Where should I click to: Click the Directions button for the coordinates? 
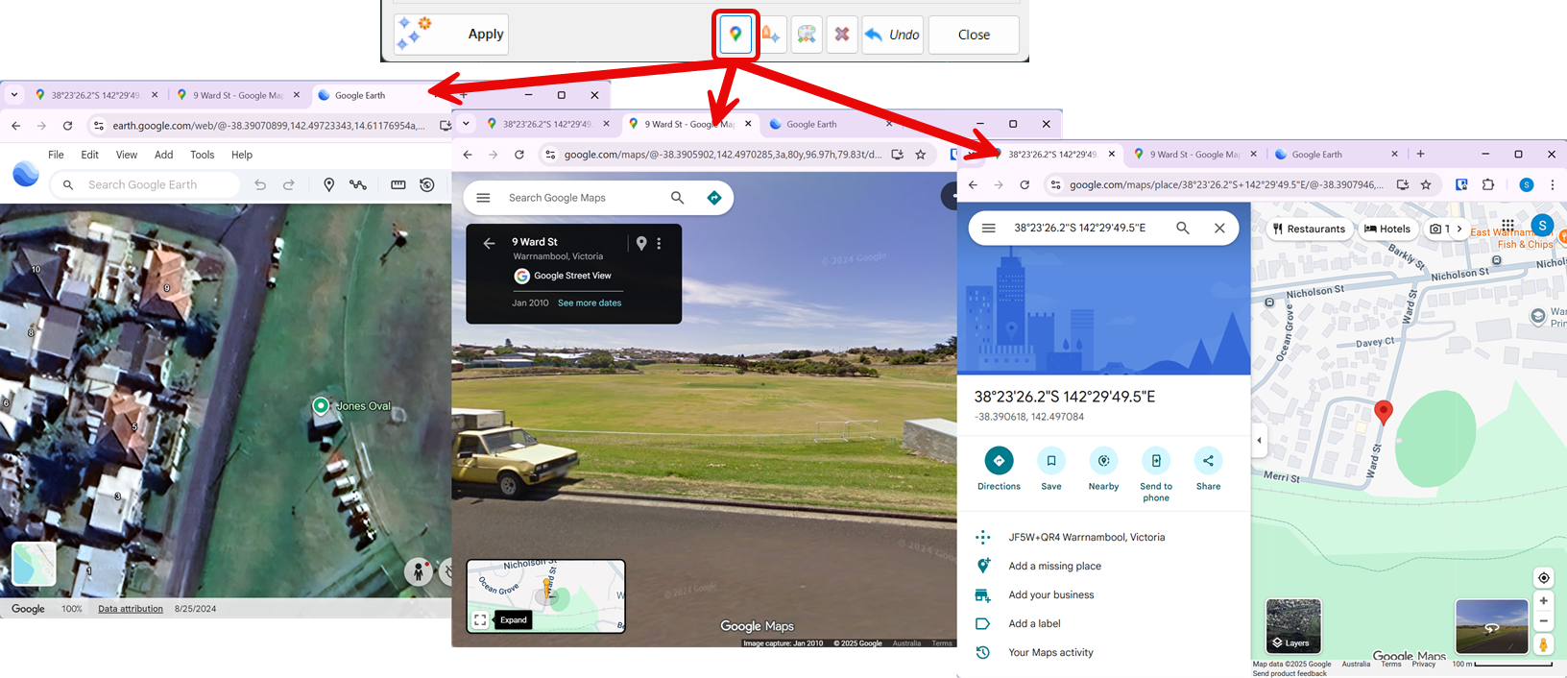pos(999,462)
